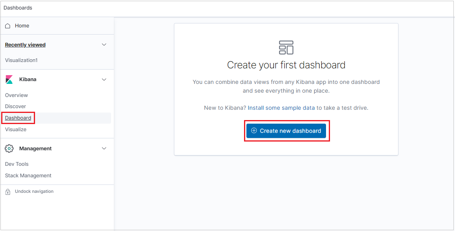This screenshot has width=455, height=231.
Task: Click the Kibana logo icon in the sidebar
Action: (10, 79)
